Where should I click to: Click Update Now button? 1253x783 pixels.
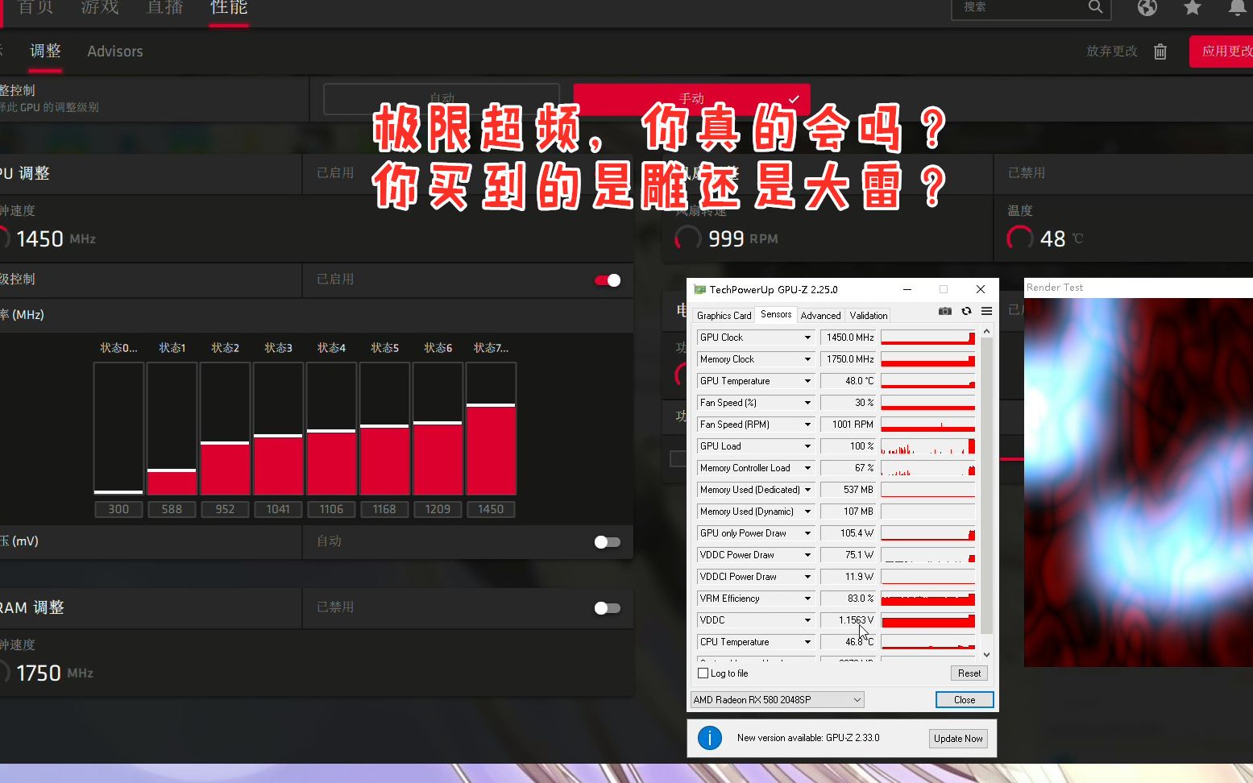[958, 739]
